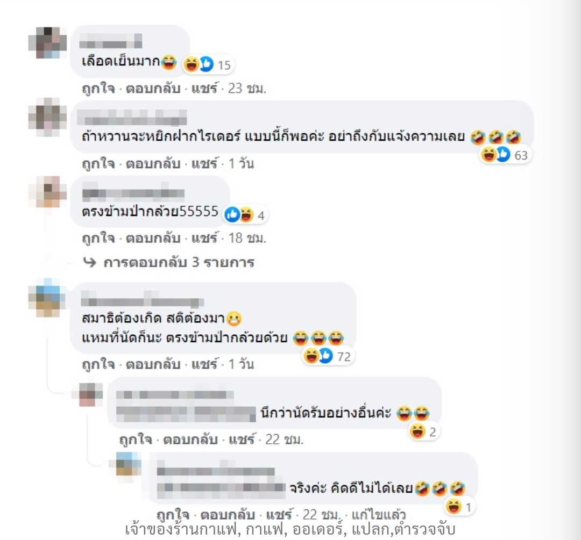Image resolution: width=581 pixels, height=540 pixels.
Task: Open the laughing reaction showing count 1
Action: pyautogui.click(x=460, y=507)
